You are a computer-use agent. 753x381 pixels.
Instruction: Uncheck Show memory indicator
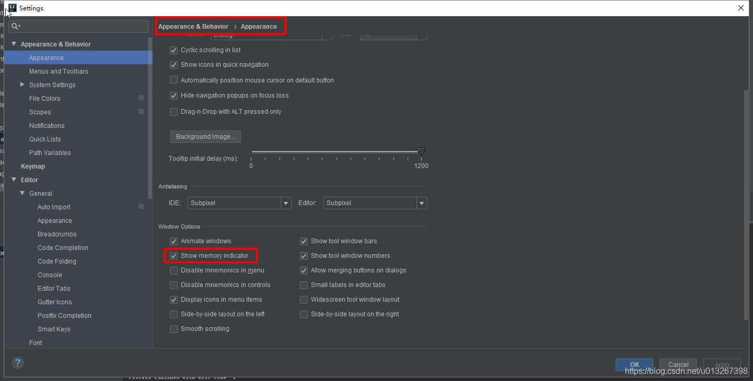coord(174,256)
